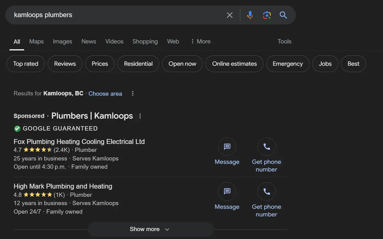Click Message icon for High Mark Plumbing

click(227, 192)
